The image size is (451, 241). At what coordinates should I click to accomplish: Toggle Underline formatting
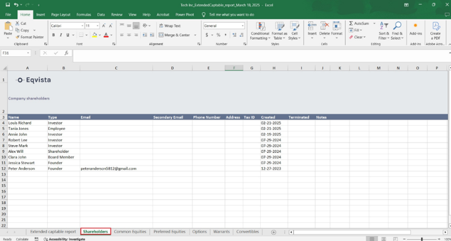68,35
